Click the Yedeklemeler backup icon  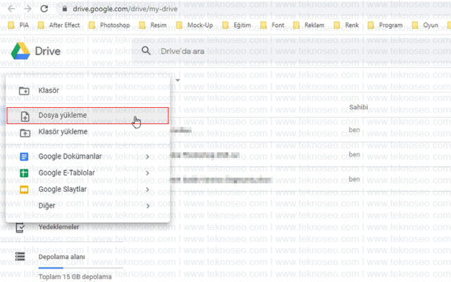(20, 228)
